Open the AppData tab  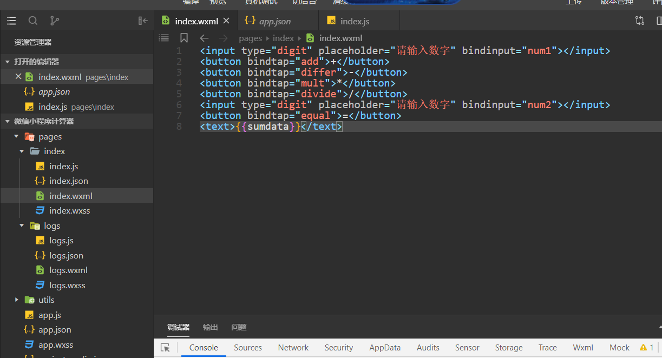pos(385,348)
